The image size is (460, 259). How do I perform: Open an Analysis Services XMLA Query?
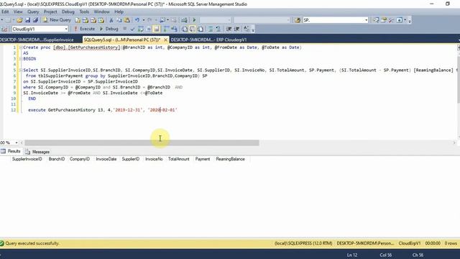[x=101, y=20]
